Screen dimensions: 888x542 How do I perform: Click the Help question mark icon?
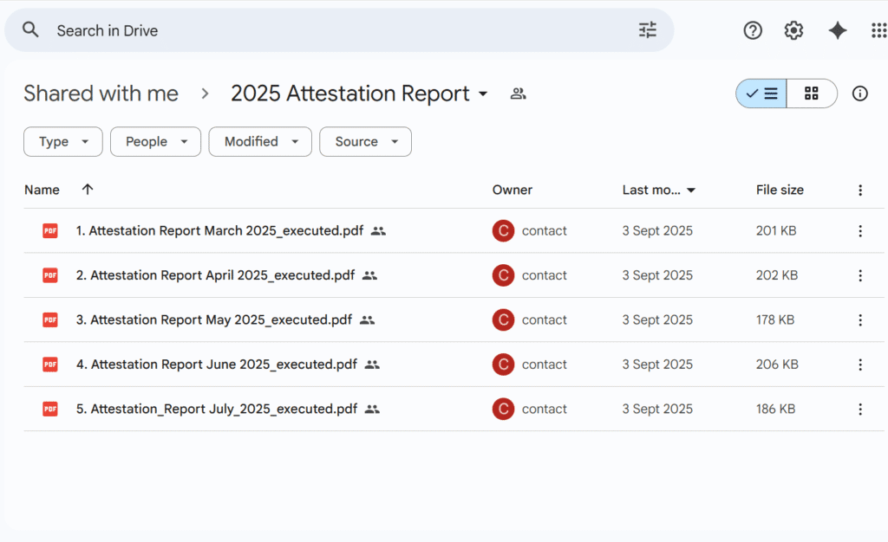coord(753,30)
